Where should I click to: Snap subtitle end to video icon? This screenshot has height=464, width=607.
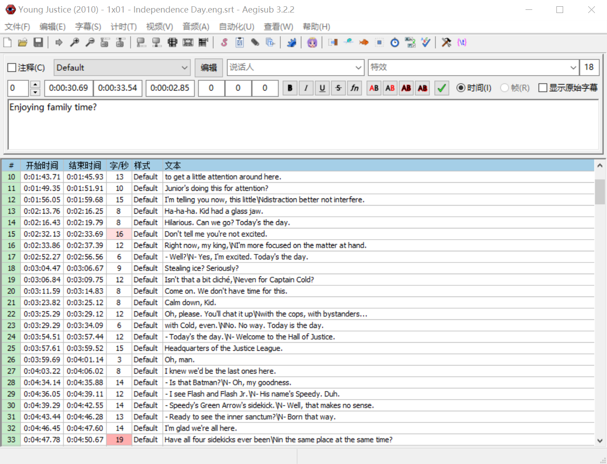click(157, 43)
